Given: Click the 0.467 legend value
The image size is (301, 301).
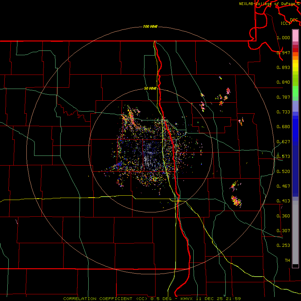Looking at the screenshot, I should (x=283, y=186).
